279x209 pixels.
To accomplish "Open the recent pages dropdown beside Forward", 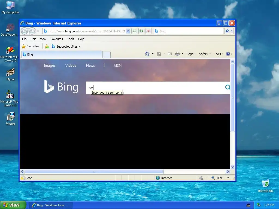I will [38, 31].
